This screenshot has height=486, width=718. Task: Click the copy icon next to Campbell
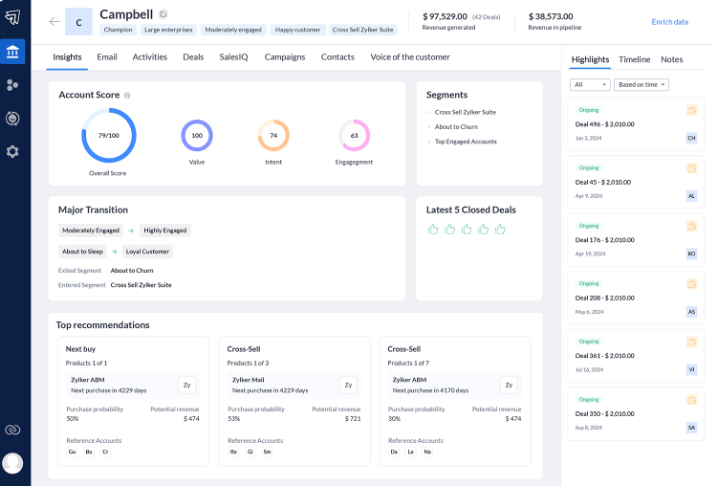click(x=163, y=14)
